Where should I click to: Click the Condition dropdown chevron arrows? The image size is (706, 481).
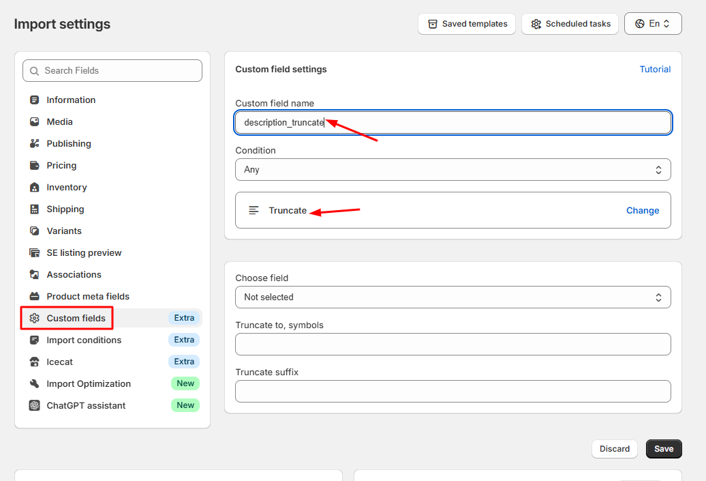point(658,170)
